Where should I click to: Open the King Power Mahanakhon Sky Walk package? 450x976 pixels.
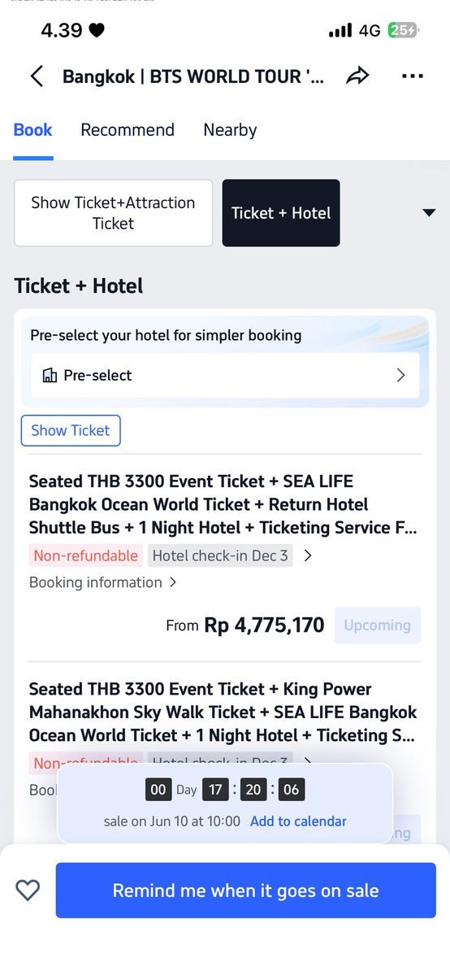click(223, 712)
